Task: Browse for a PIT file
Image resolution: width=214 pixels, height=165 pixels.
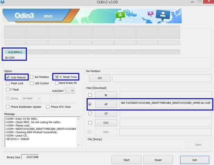Action: tap(100, 78)
